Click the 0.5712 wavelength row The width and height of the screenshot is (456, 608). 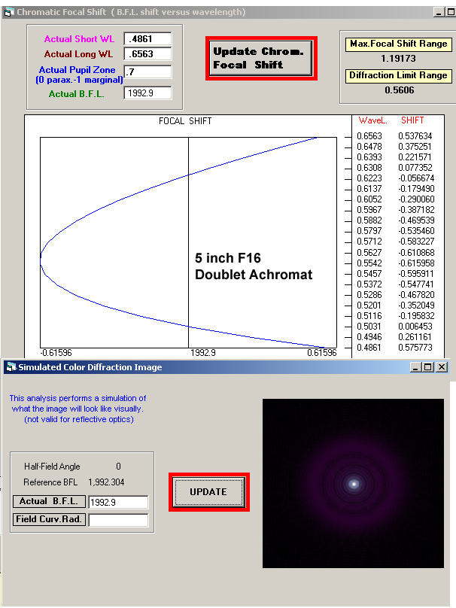coord(369,242)
